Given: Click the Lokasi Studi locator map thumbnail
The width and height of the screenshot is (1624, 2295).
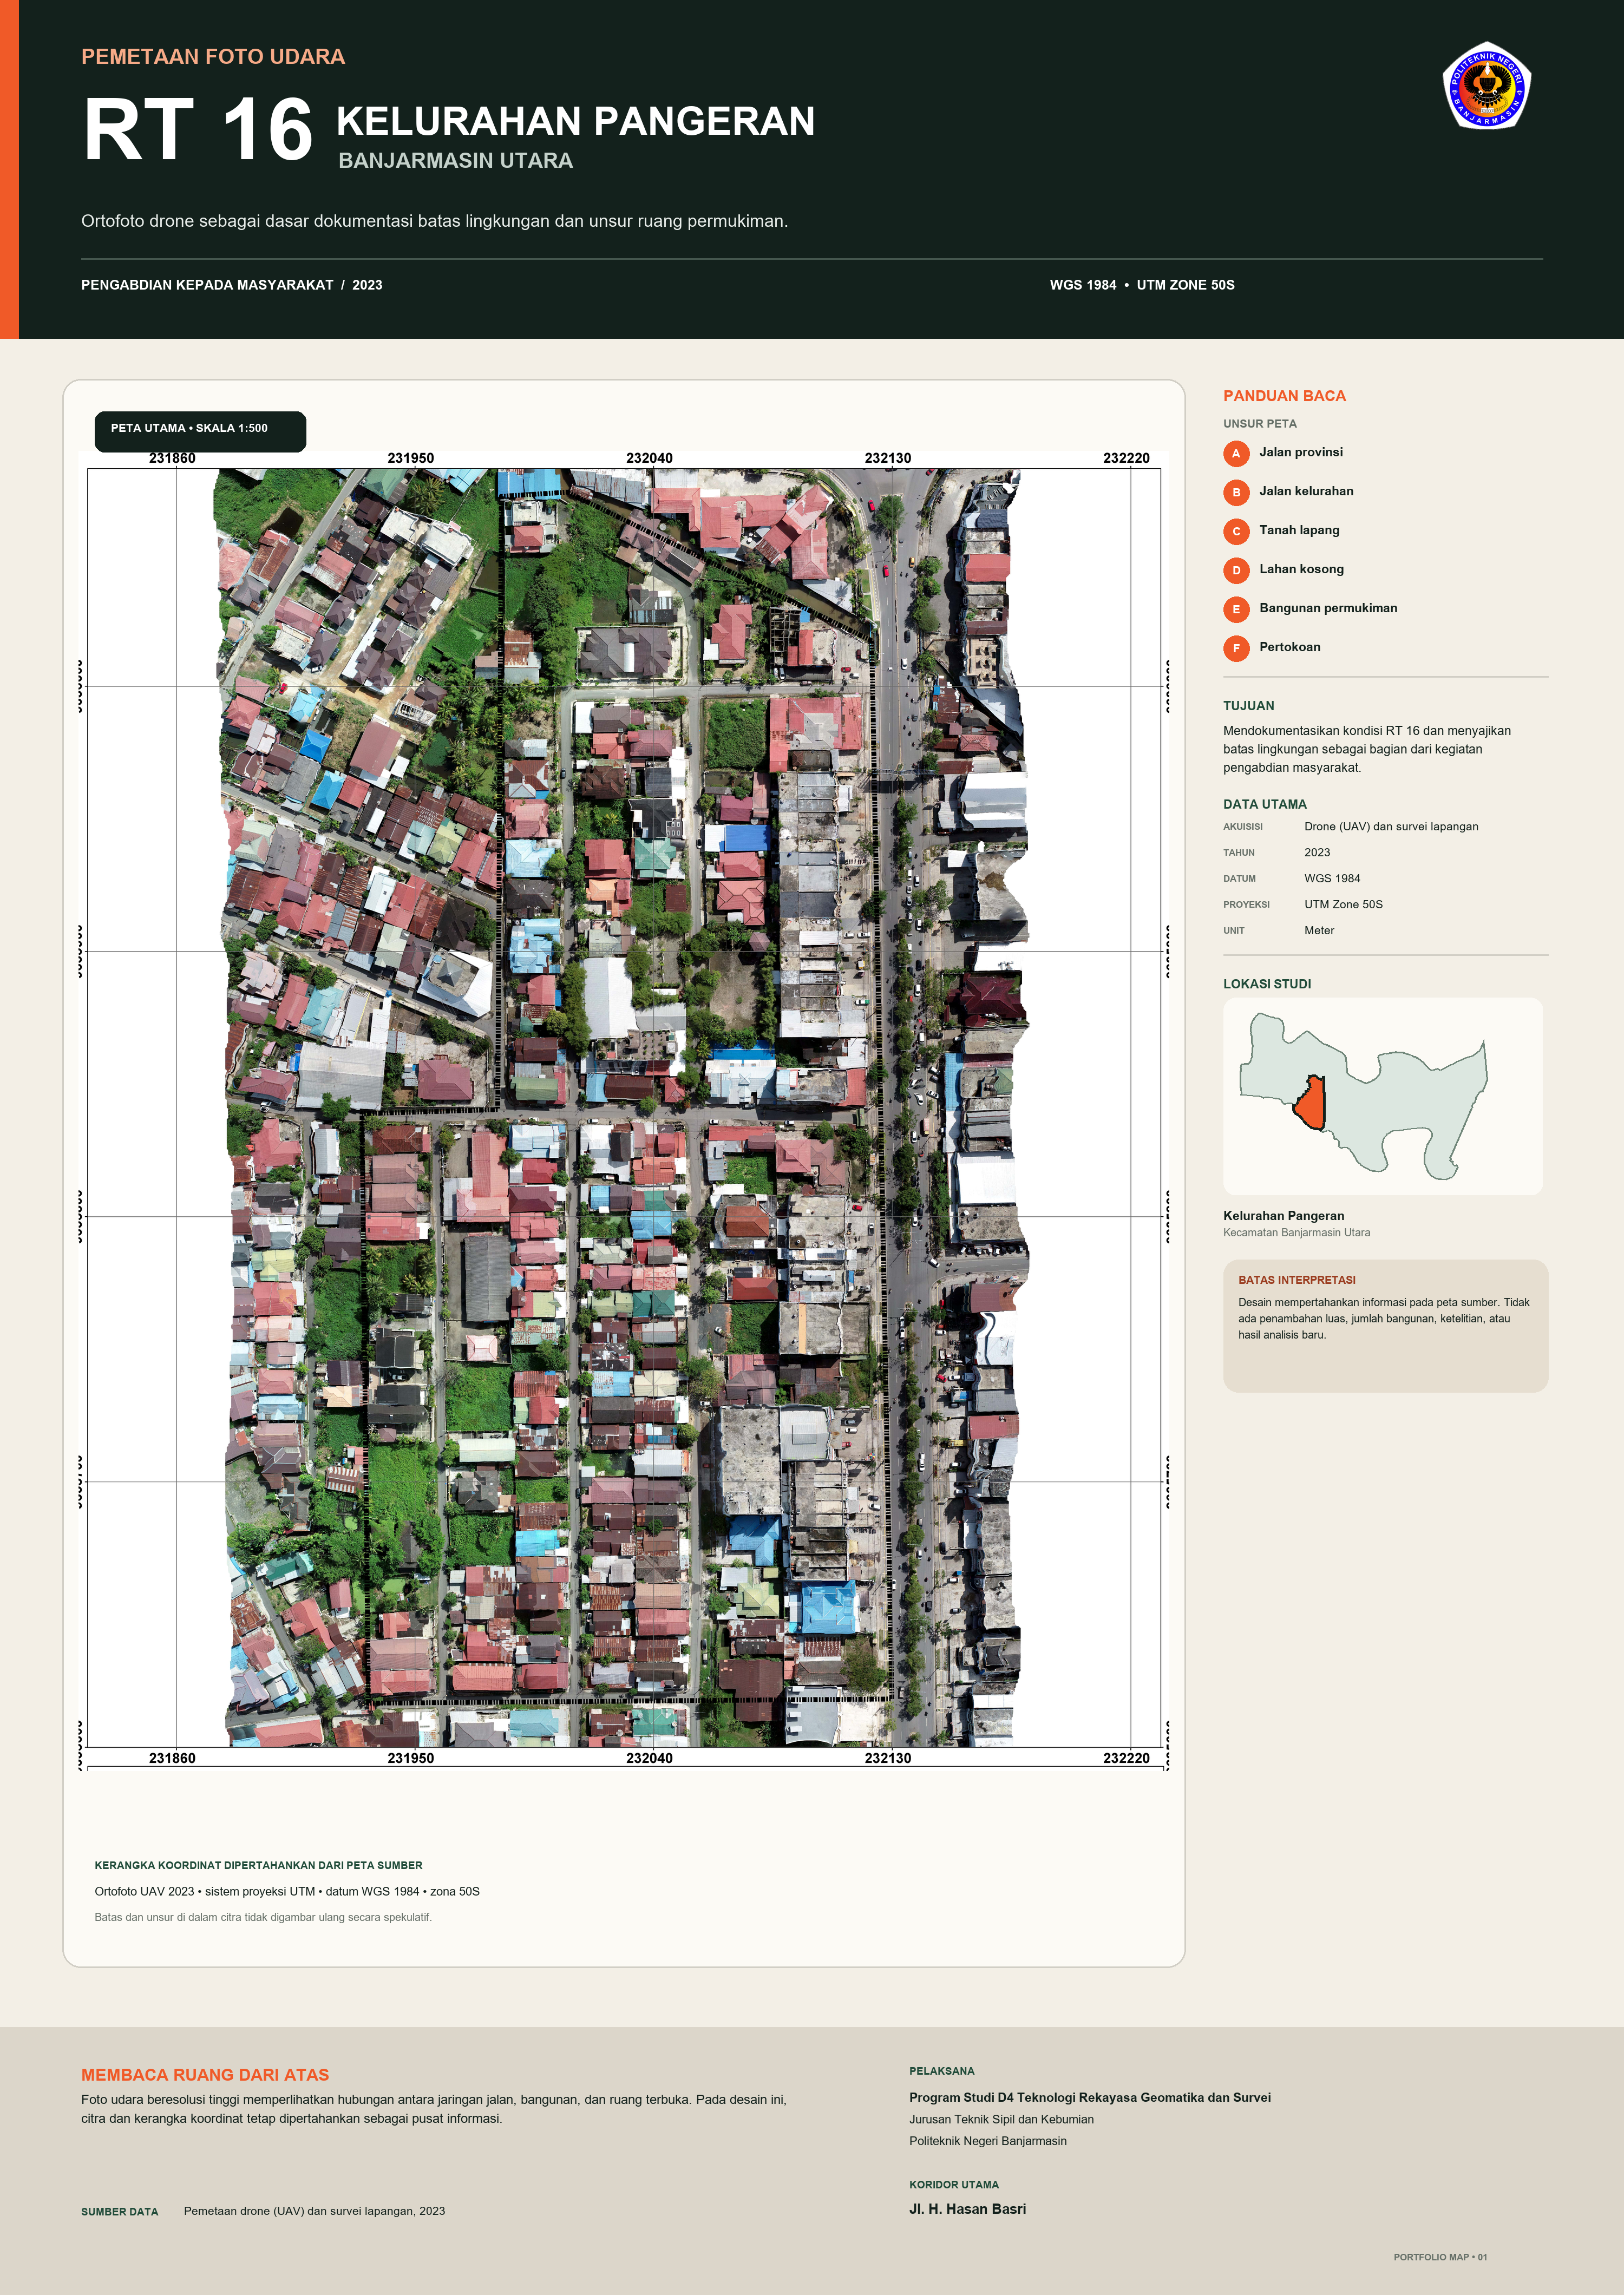Looking at the screenshot, I should [1382, 1096].
